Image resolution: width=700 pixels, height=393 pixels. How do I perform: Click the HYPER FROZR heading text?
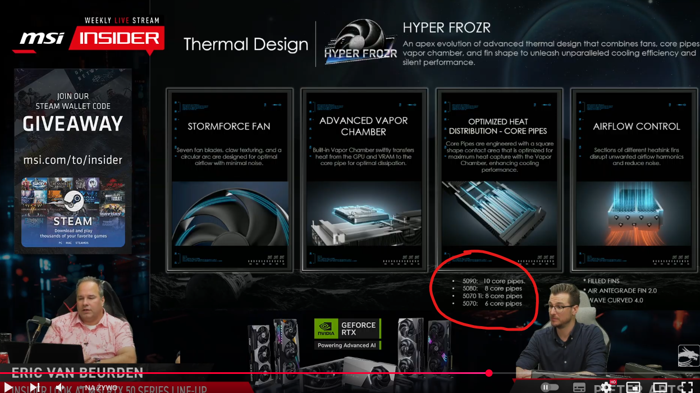click(447, 28)
